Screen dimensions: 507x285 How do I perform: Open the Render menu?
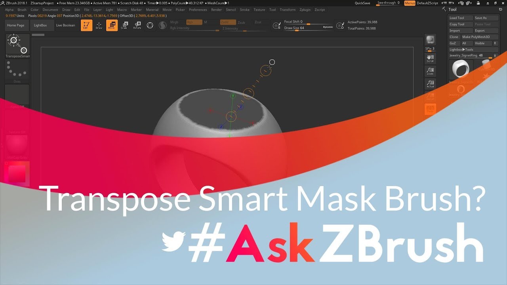point(216,9)
